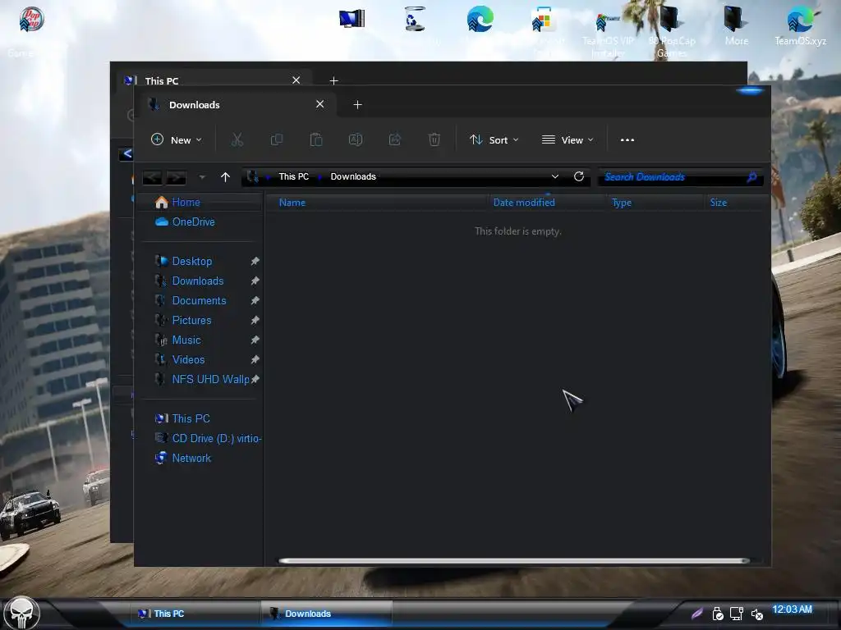Open the View dropdown menu

(x=568, y=139)
